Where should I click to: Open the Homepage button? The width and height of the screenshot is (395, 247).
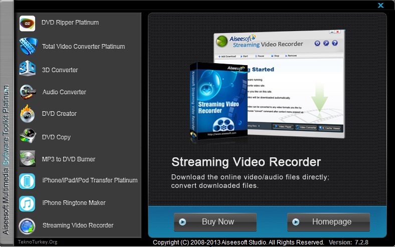(x=328, y=222)
